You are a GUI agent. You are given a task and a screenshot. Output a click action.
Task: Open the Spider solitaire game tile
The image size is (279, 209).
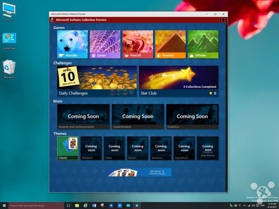(x=105, y=44)
